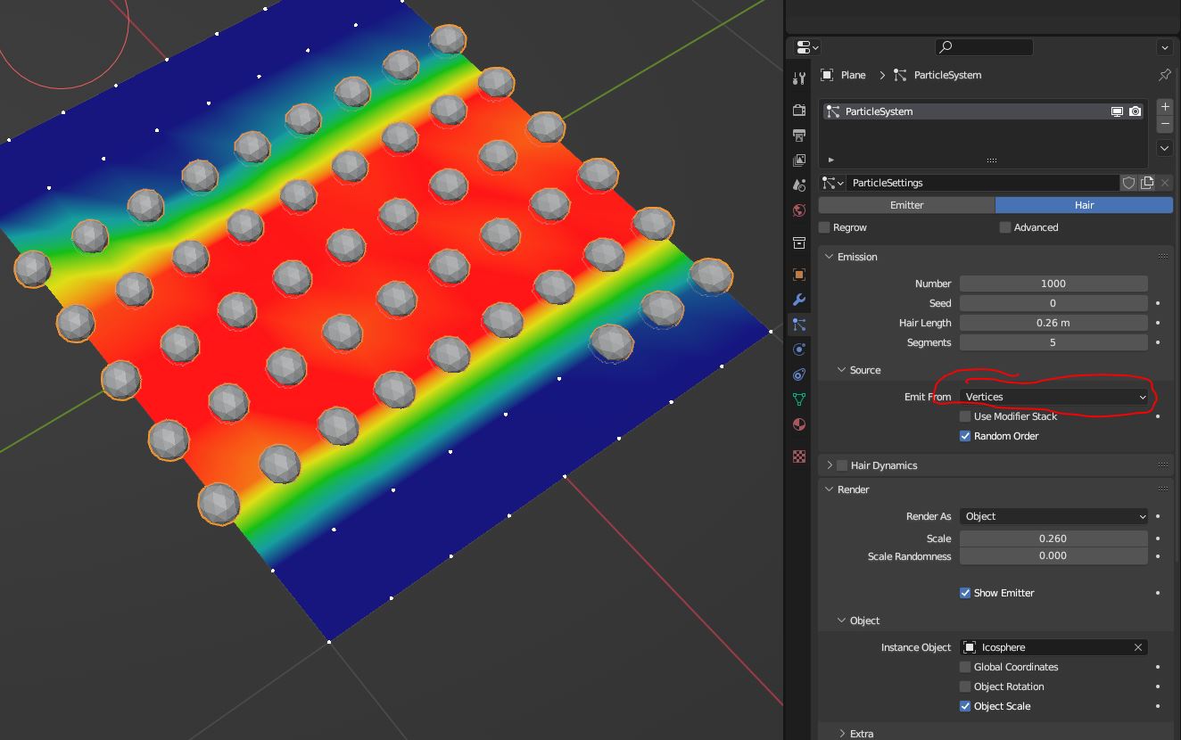Switch particle type to Emitter
This screenshot has width=1181, height=740.
coord(906,205)
